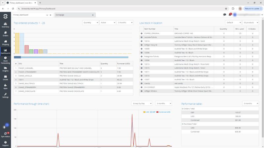Click the browser tab search chevron
This screenshot has height=148, width=264.
coord(3,3)
